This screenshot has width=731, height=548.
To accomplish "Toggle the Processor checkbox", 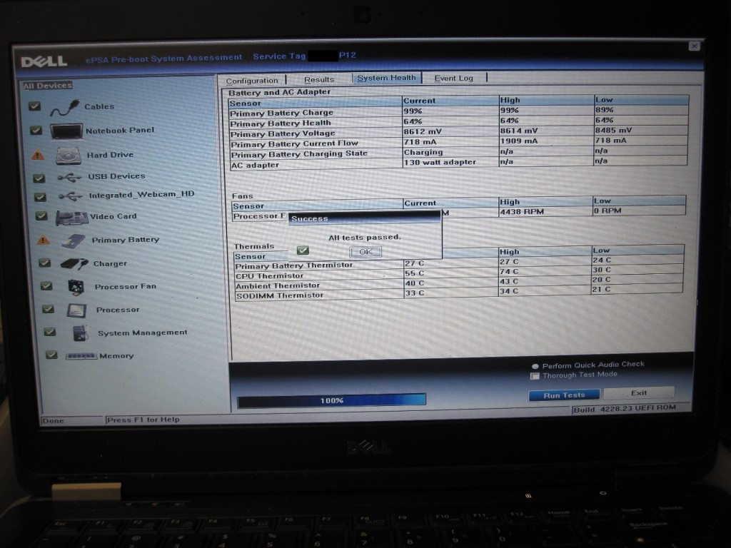I will [48, 309].
